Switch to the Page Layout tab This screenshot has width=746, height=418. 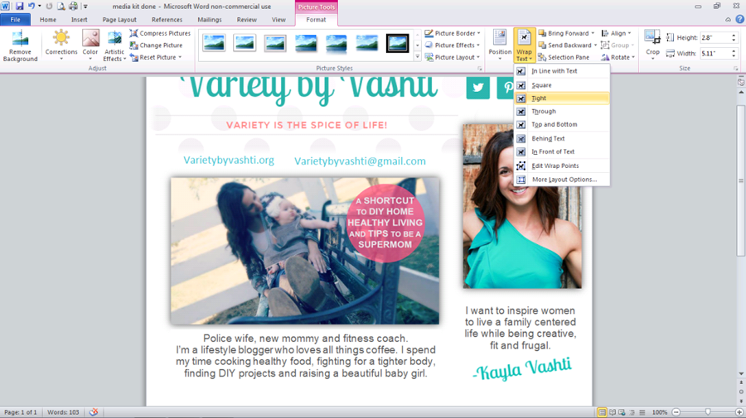[x=119, y=20]
